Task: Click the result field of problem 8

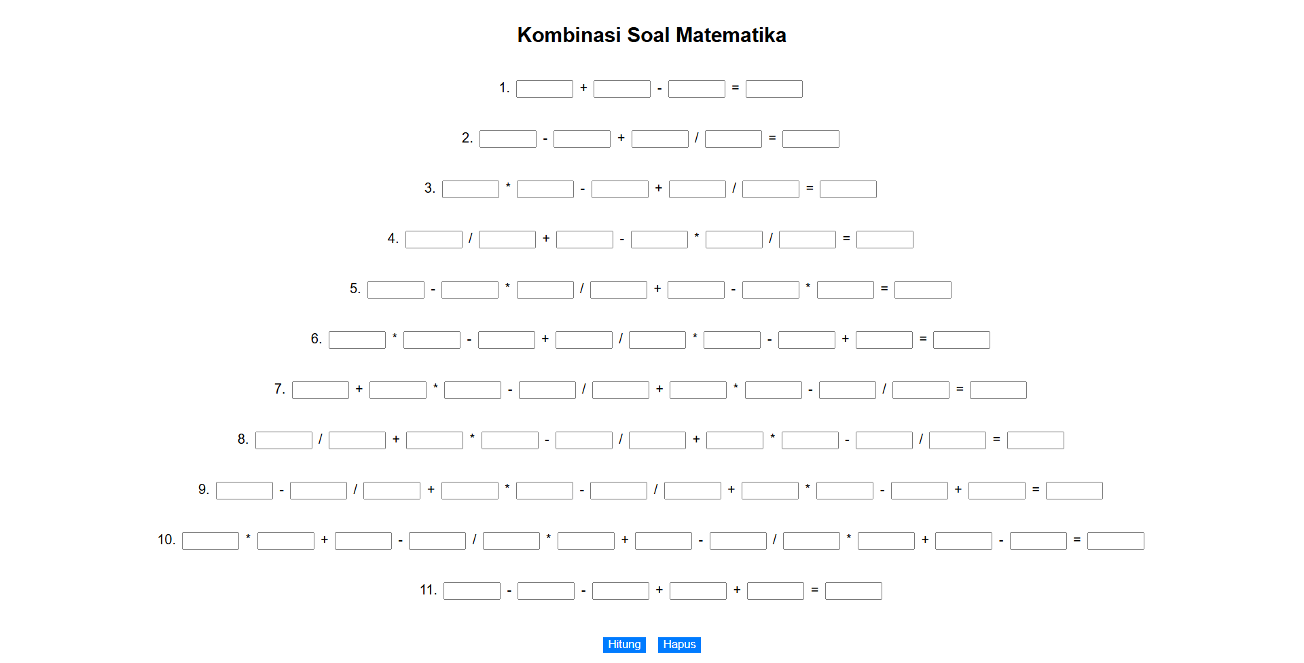Action: (x=1036, y=440)
